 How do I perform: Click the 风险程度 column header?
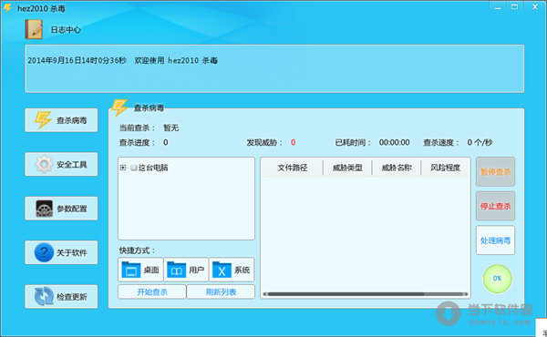pyautogui.click(x=445, y=168)
